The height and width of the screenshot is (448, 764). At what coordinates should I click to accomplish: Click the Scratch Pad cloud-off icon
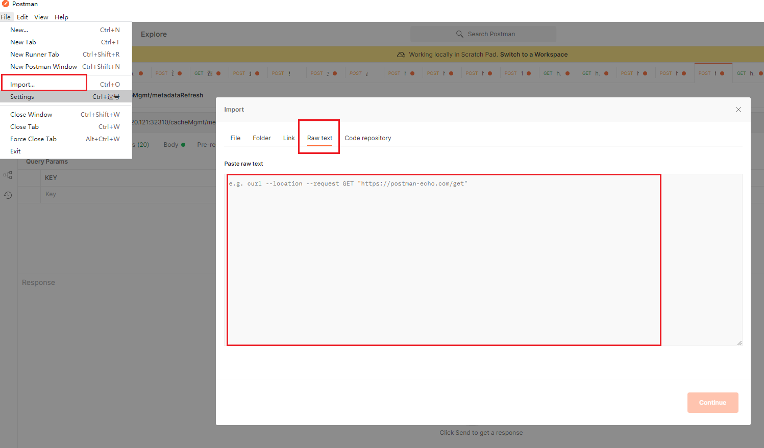coord(401,55)
